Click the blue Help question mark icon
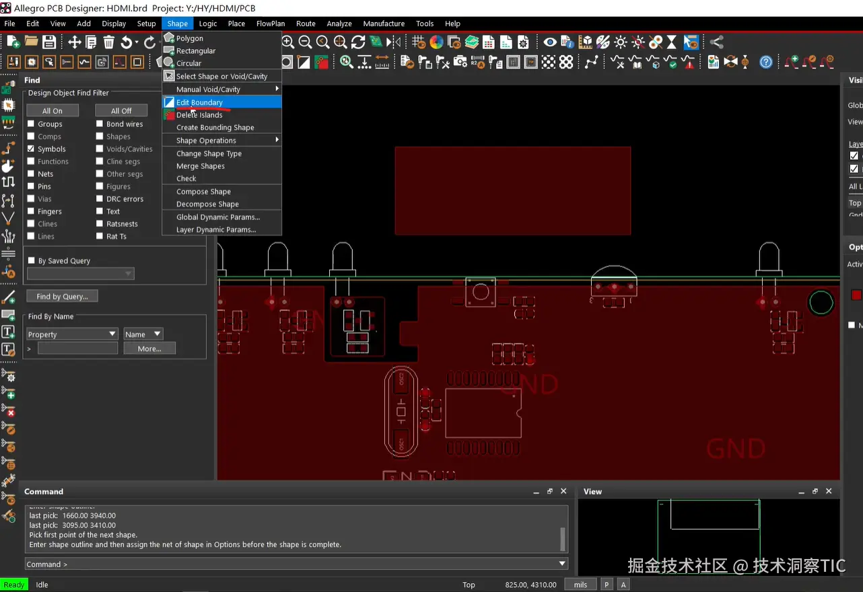Image resolution: width=863 pixels, height=592 pixels. coord(766,63)
